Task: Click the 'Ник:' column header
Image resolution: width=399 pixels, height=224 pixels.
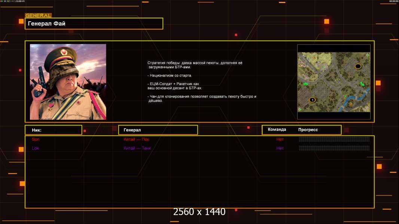Action: coord(54,130)
